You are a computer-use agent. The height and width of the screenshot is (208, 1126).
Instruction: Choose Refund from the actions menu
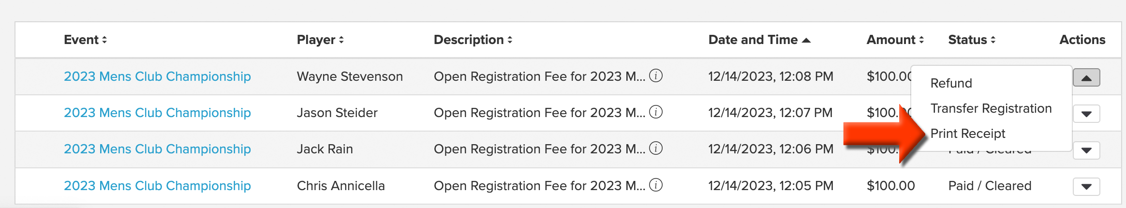(x=951, y=83)
